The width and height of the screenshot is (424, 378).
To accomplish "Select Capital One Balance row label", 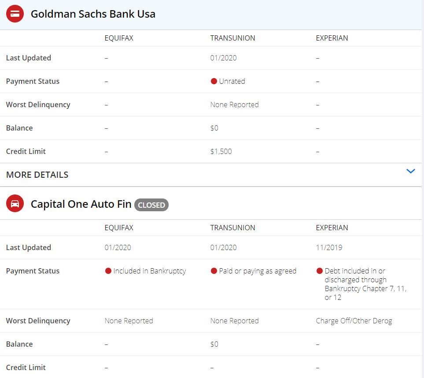I will (19, 344).
